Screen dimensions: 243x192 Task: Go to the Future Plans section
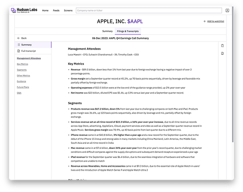tap(23, 87)
